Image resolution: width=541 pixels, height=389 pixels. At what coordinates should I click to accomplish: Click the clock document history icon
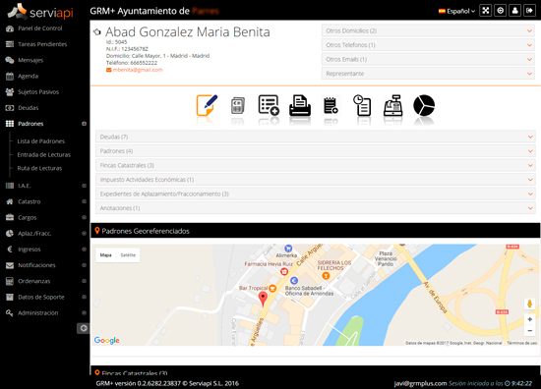coord(362,105)
